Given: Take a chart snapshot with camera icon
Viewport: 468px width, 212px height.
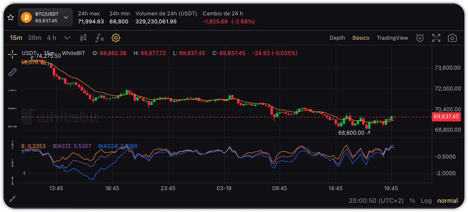Looking at the screenshot, I should (x=452, y=38).
